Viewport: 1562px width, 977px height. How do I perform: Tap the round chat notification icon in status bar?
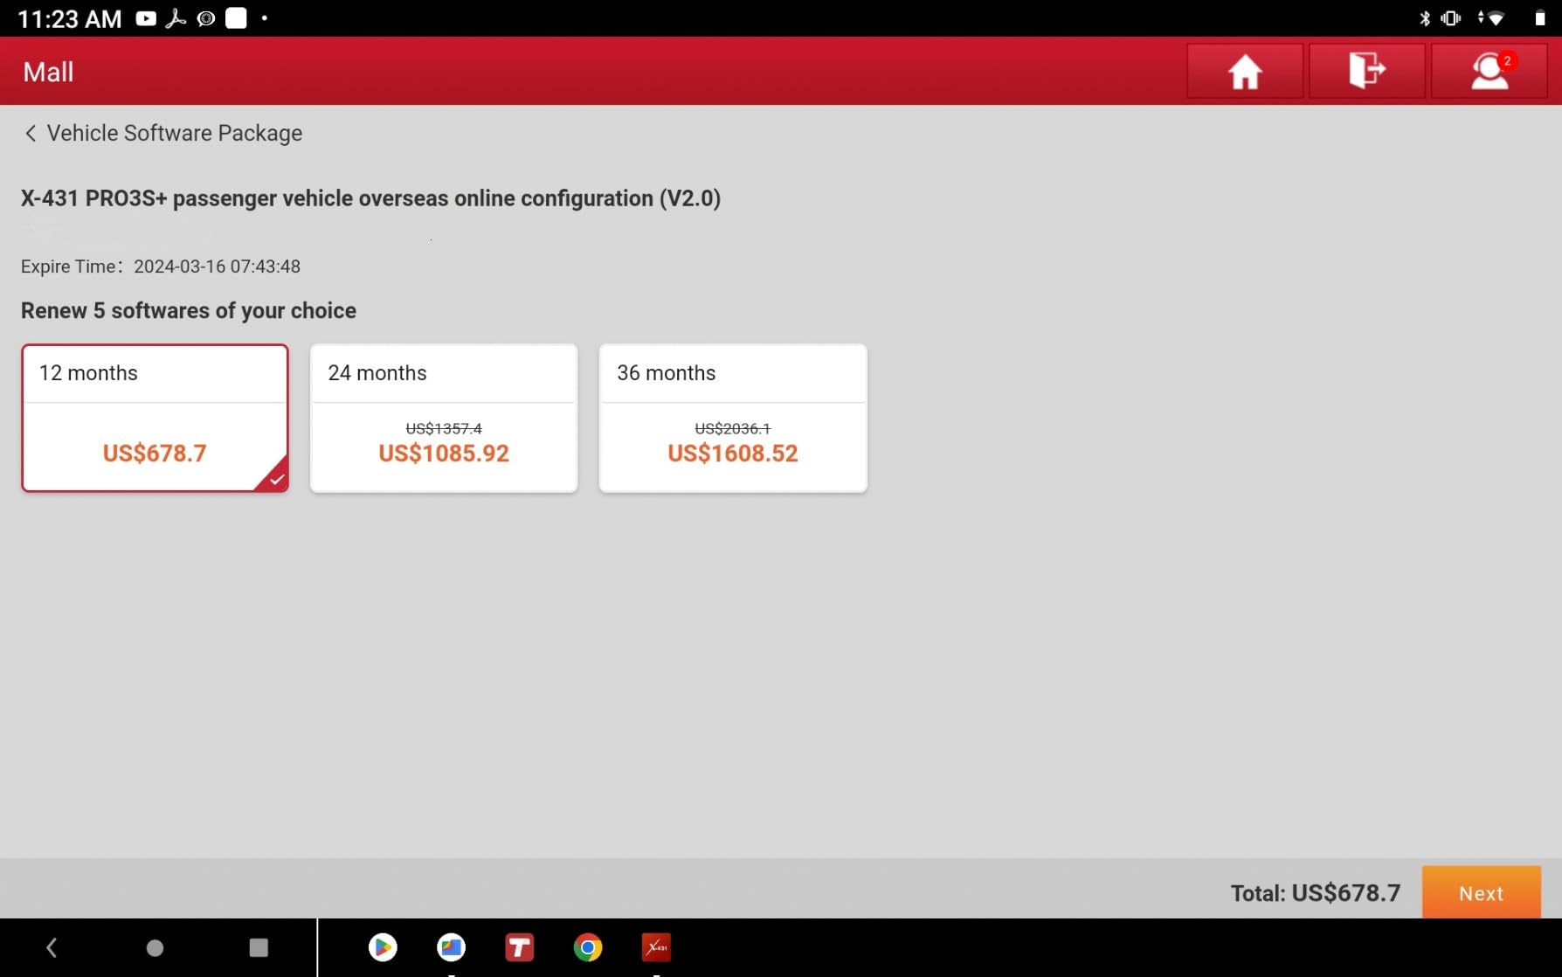tap(206, 18)
